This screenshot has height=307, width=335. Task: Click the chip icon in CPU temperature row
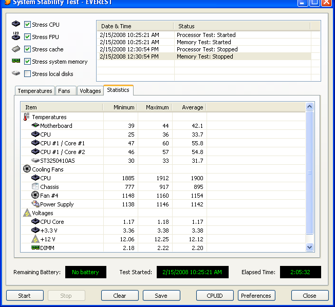35,134
